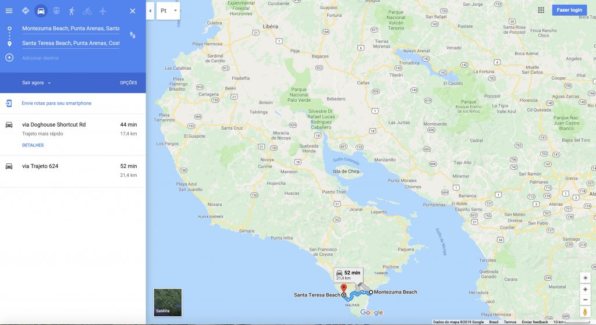Click Libéria city label on map

pos(270,27)
